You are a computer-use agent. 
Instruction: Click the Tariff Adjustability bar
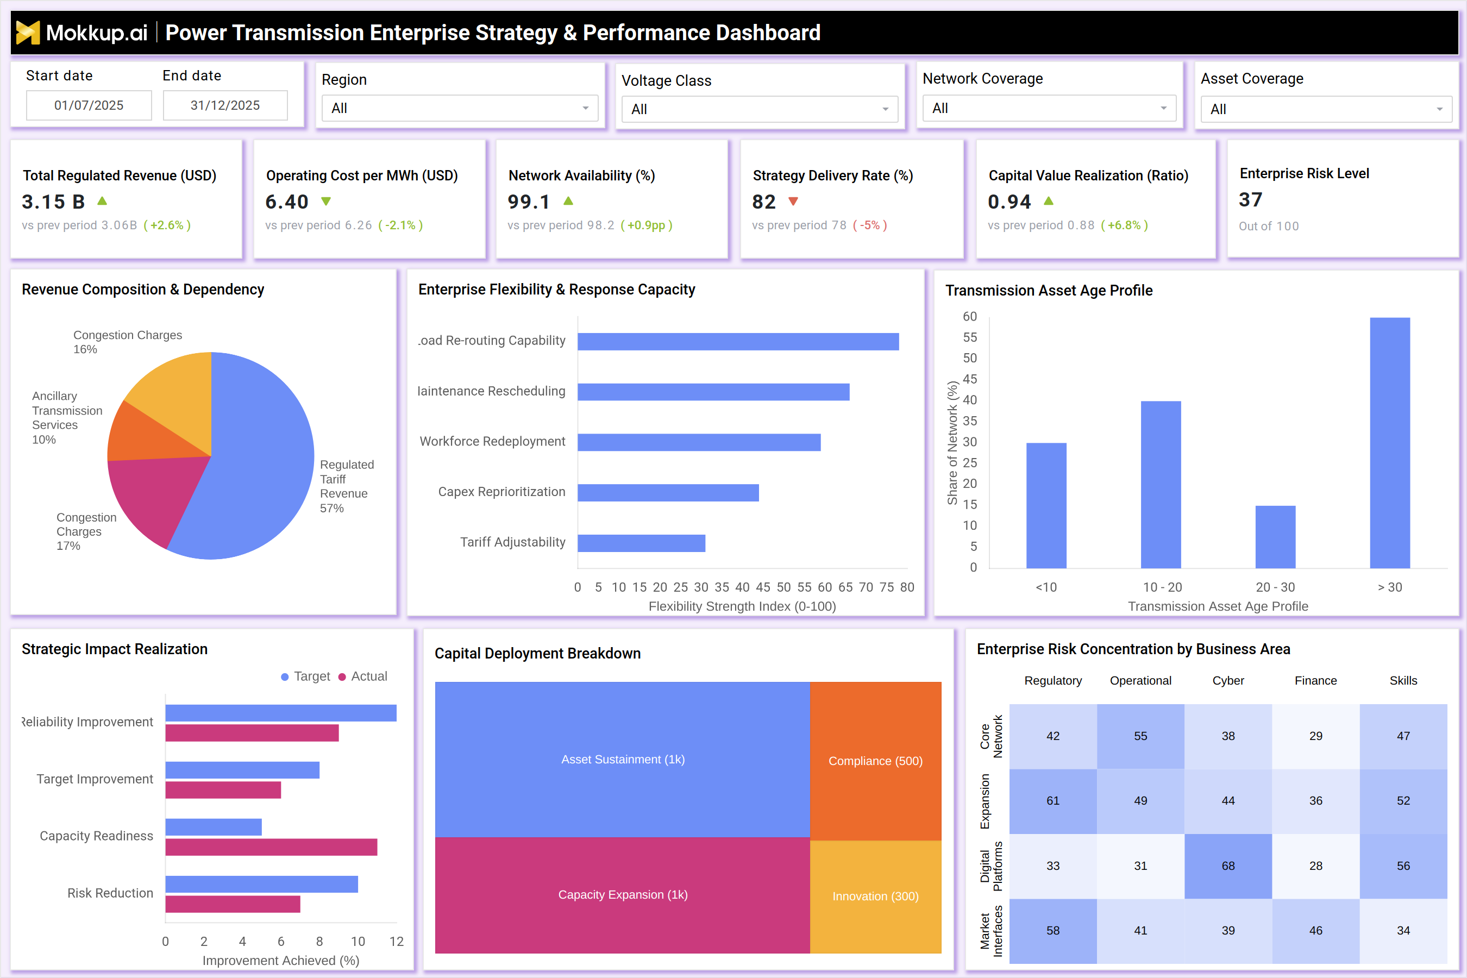tap(641, 543)
